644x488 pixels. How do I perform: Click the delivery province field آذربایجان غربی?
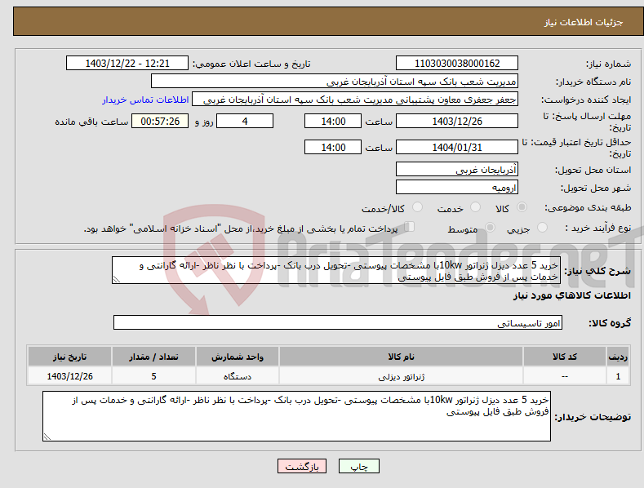pos(457,169)
